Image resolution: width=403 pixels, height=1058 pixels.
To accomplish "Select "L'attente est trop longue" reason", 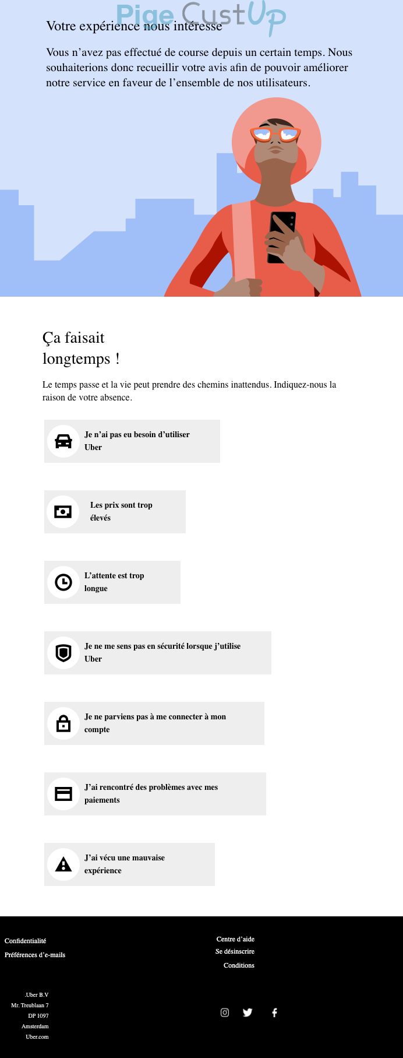I will click(x=114, y=582).
